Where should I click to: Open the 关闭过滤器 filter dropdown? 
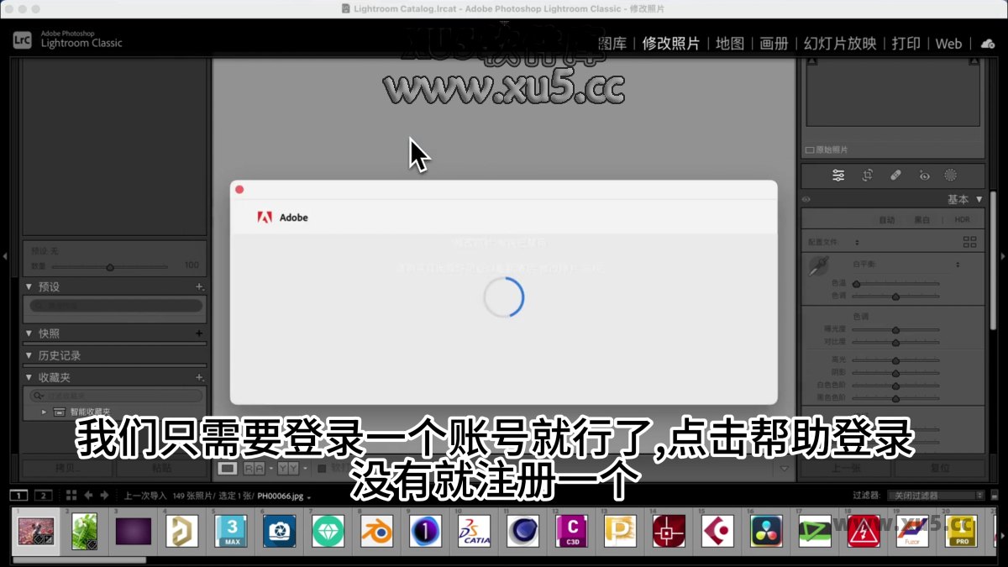935,494
